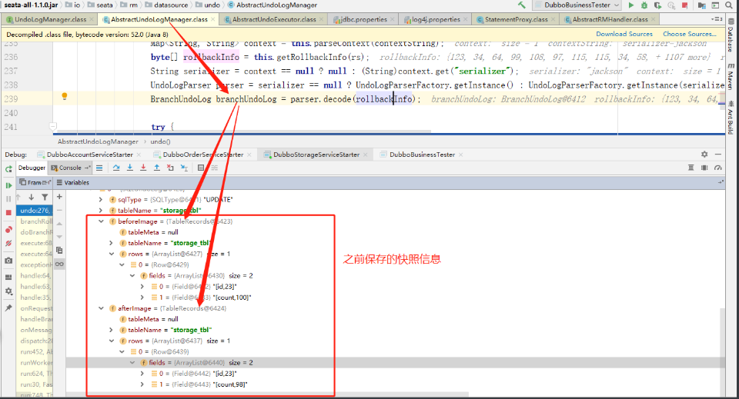Click the Drop Frame icon
The height and width of the screenshot is (399, 739).
coord(170,168)
